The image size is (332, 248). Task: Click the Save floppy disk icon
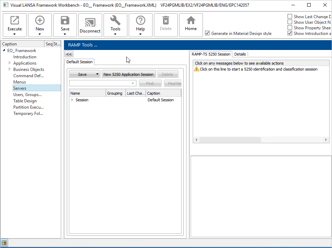coord(65,21)
